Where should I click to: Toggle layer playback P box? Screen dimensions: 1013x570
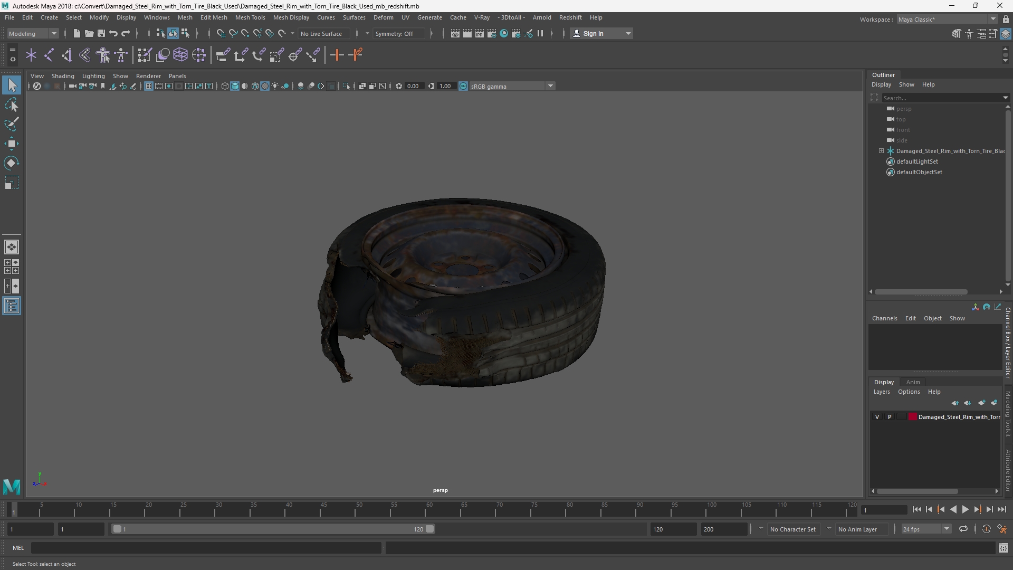(x=890, y=417)
